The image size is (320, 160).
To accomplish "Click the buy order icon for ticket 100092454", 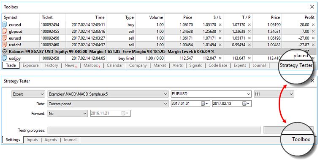I will coord(5,25).
